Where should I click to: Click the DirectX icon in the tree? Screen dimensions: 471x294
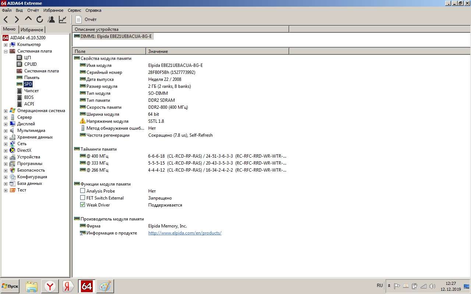[x=13, y=150]
